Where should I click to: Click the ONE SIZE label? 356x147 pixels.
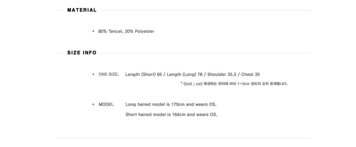[108, 74]
